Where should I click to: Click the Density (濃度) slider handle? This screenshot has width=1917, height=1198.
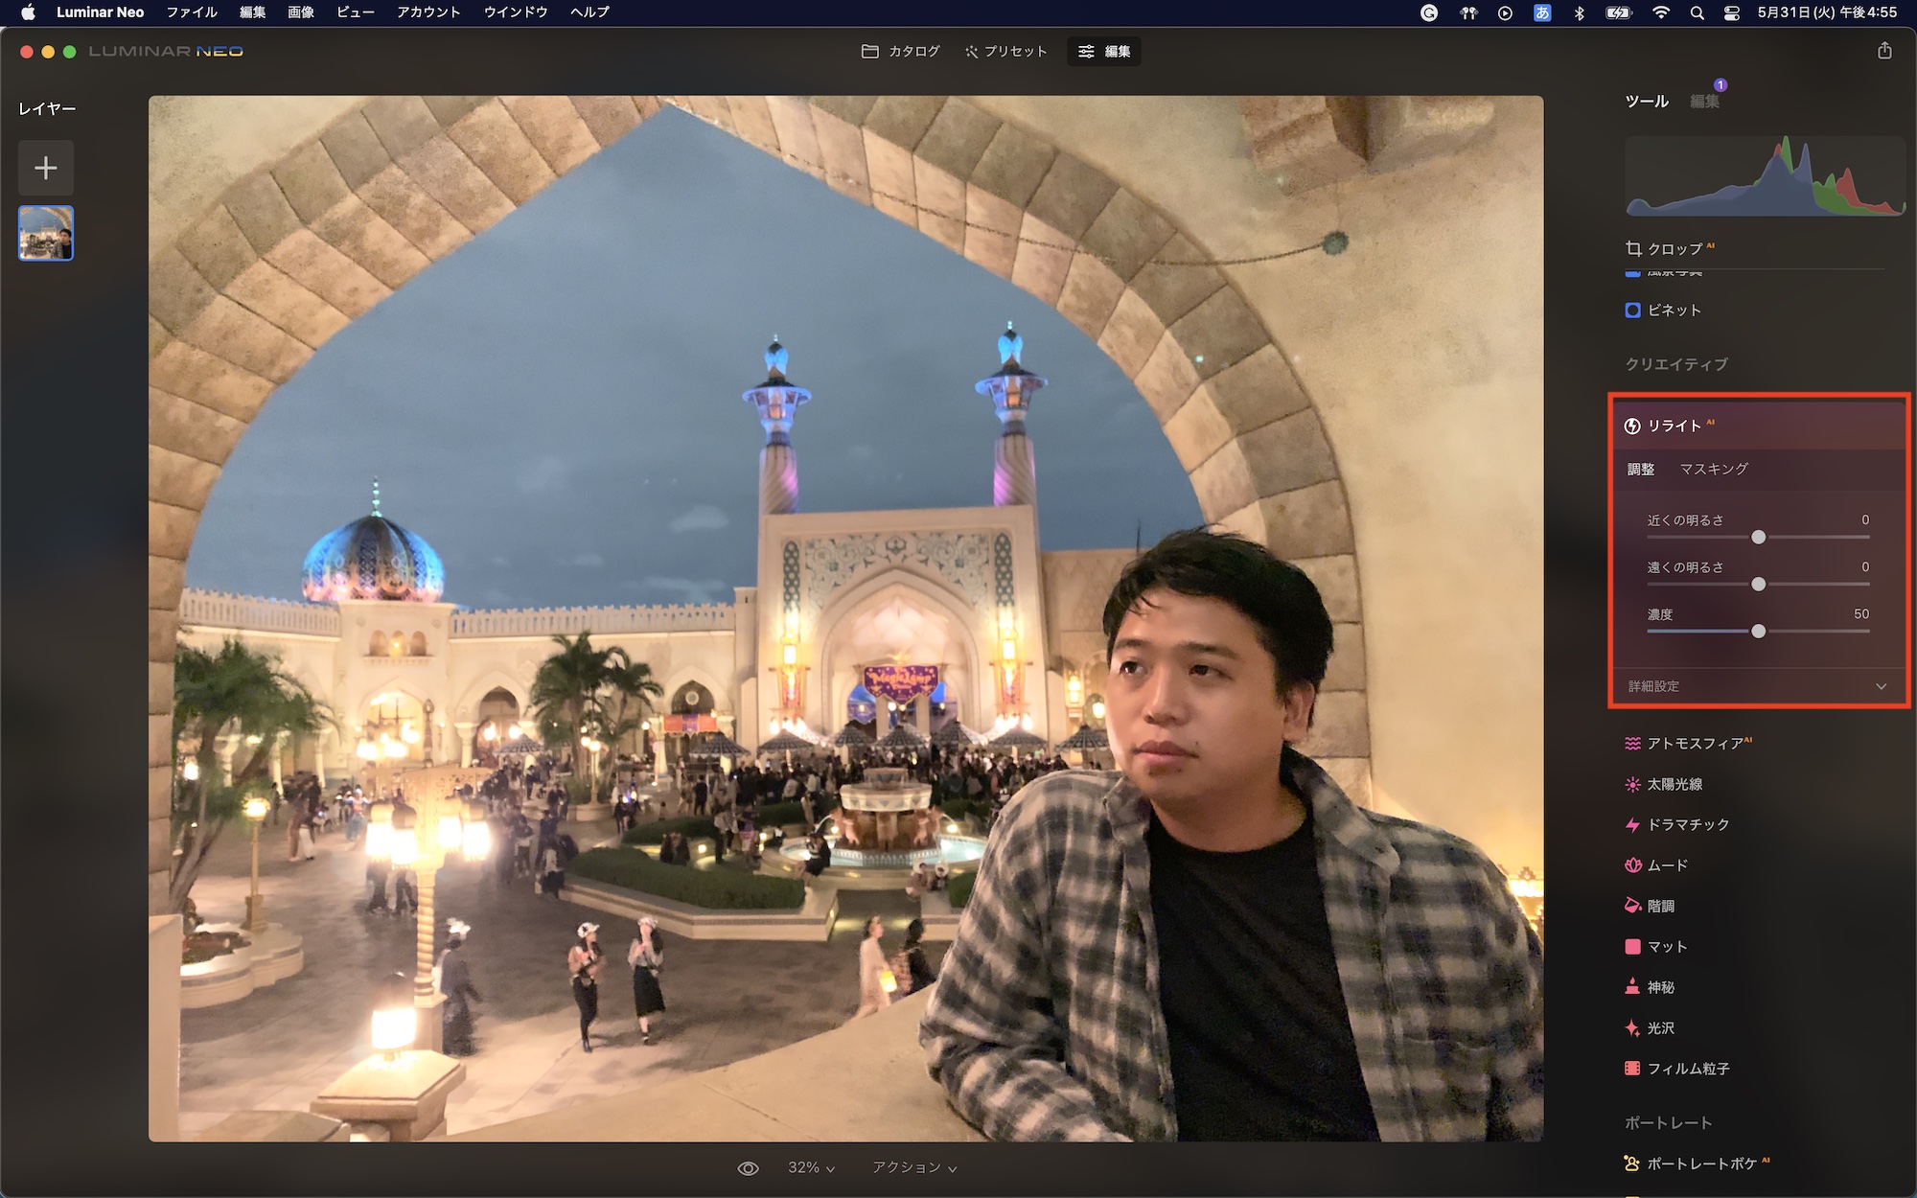(x=1758, y=632)
